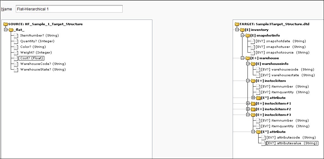Click the file icon beside ItemNumber

click(x=16, y=36)
